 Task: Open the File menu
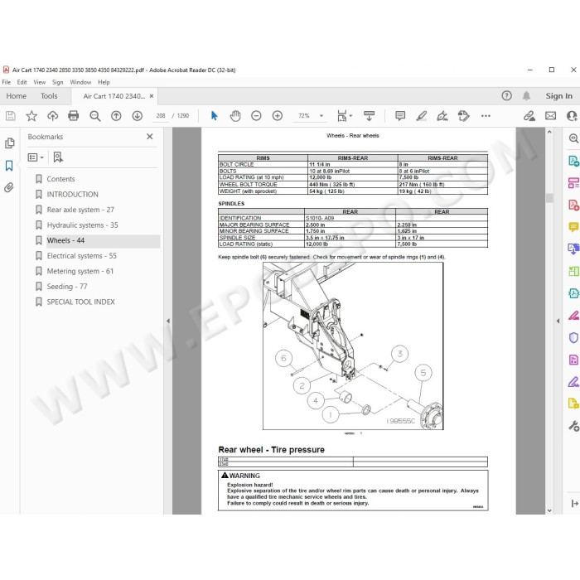(x=7, y=82)
